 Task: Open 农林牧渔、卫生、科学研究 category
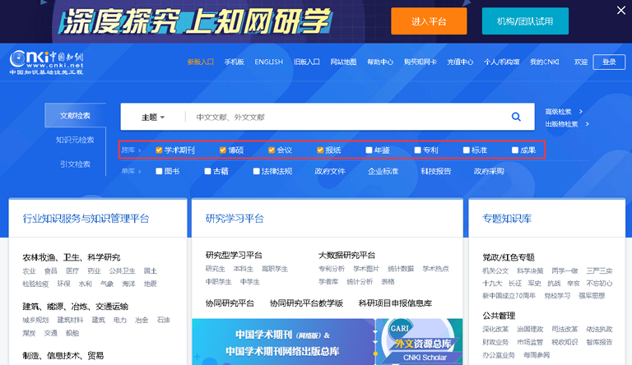[x=72, y=257]
